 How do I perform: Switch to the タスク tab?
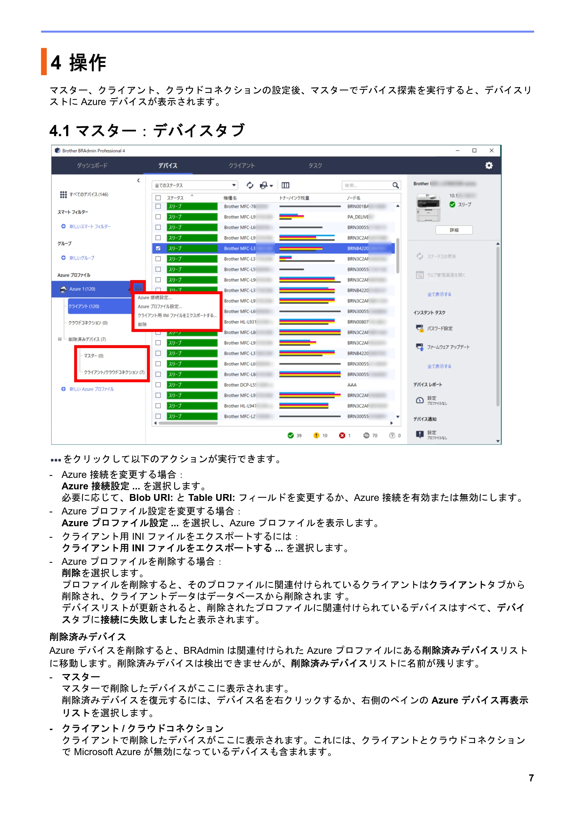tap(315, 166)
